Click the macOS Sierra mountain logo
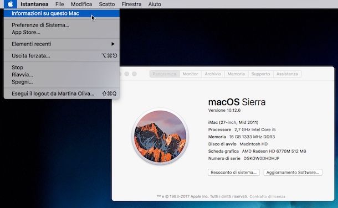Viewport: 338px width, 208px height. click(160, 137)
